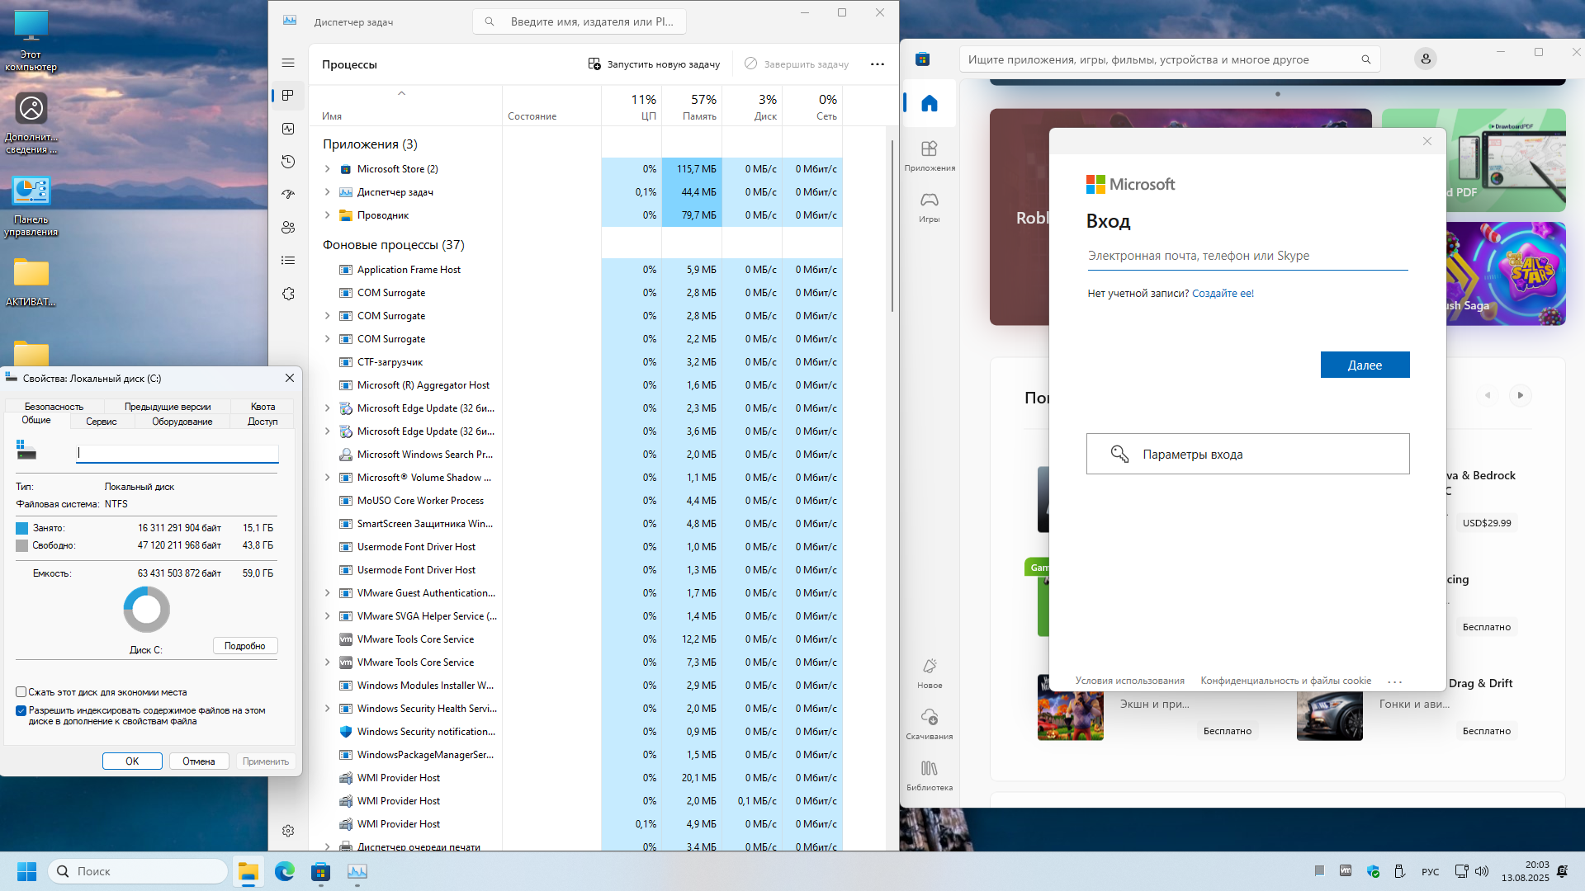
Task: Click Параметры входа sign-in options button
Action: click(x=1247, y=454)
